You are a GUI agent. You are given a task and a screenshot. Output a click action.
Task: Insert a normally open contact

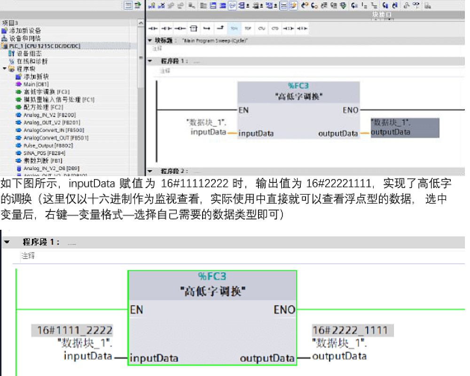point(153,29)
